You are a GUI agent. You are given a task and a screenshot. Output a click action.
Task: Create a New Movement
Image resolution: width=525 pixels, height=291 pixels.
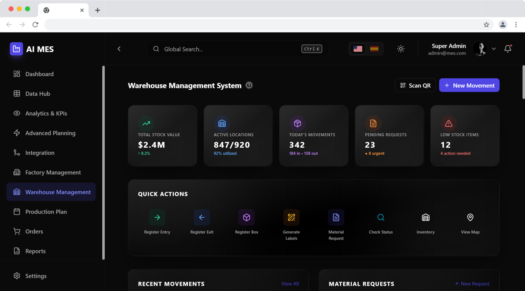point(469,86)
